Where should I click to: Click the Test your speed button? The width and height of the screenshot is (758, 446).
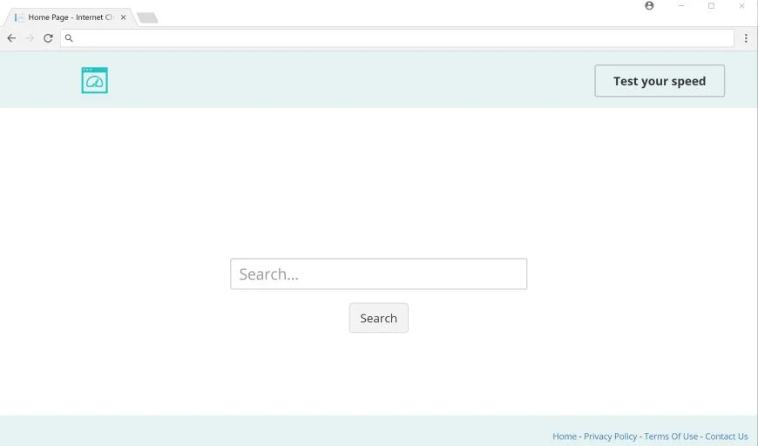coord(660,81)
